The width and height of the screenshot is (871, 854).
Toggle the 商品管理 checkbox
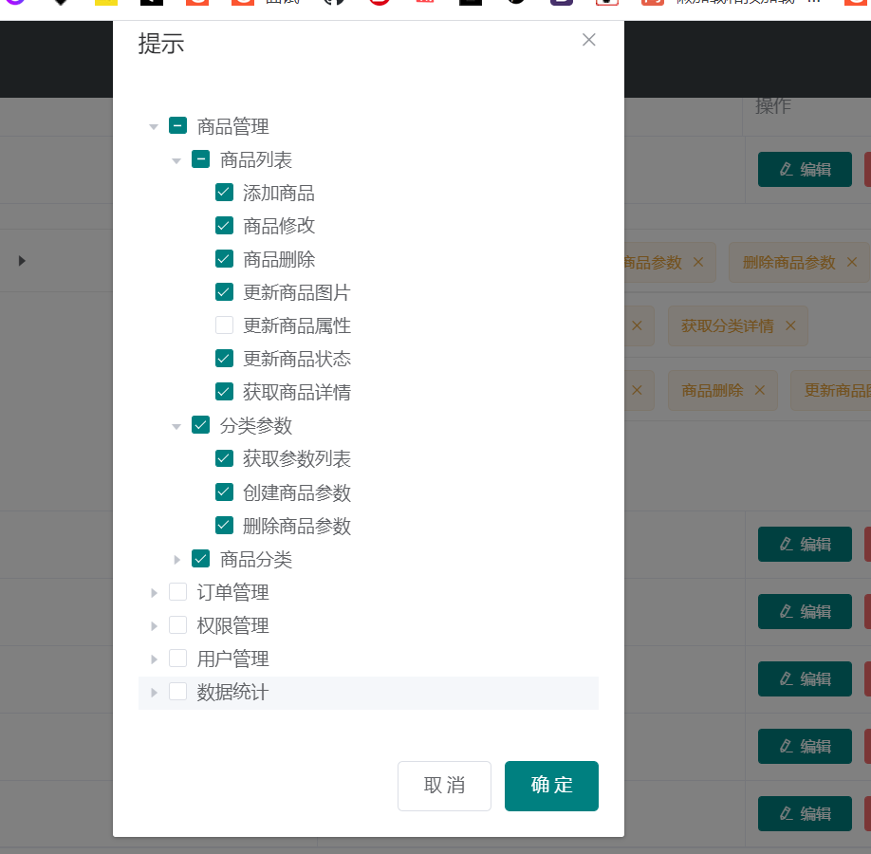point(177,125)
